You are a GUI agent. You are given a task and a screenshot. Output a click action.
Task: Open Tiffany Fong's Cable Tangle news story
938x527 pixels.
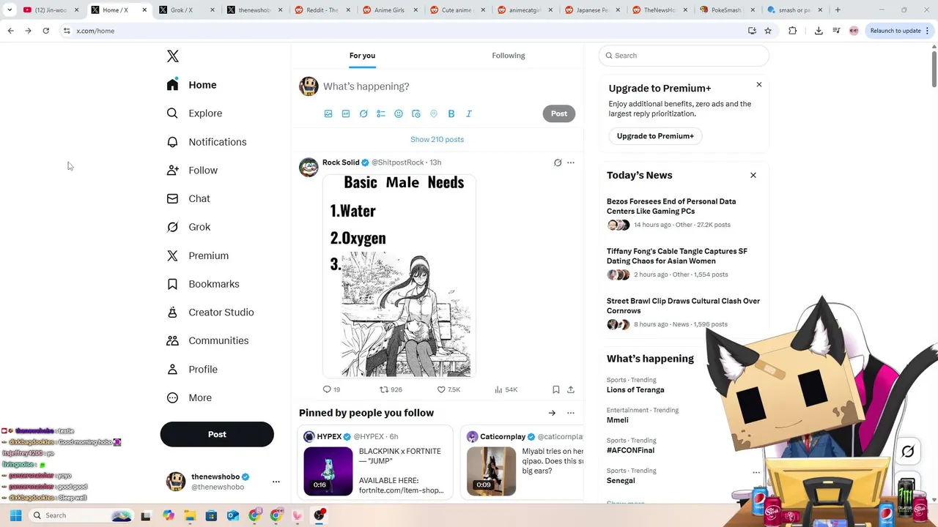pyautogui.click(x=677, y=256)
